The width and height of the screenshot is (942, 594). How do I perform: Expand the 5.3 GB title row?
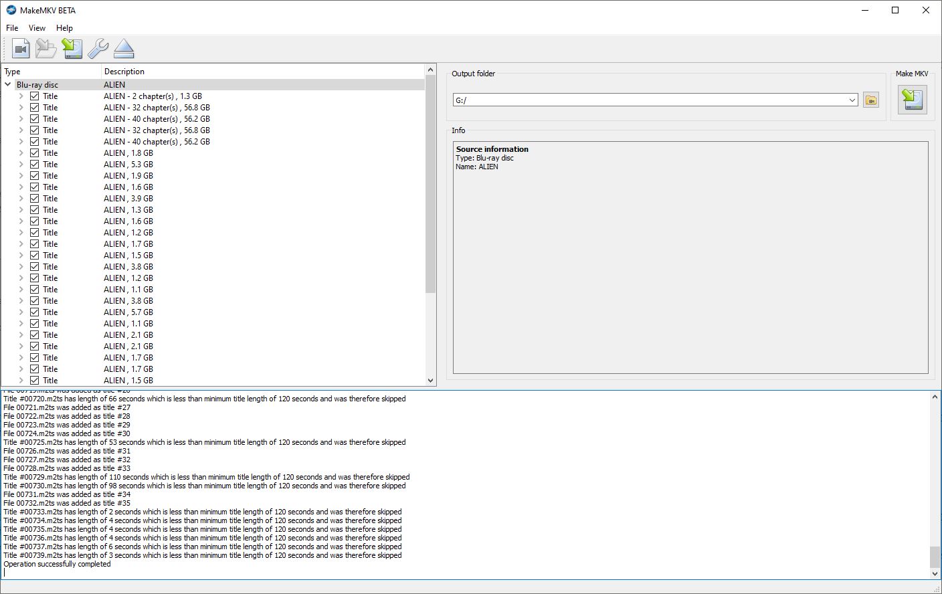click(21, 165)
